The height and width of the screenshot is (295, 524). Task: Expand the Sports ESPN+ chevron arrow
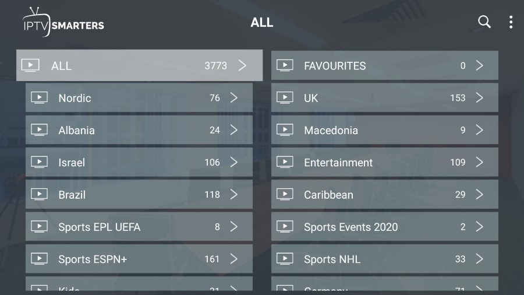click(x=233, y=259)
